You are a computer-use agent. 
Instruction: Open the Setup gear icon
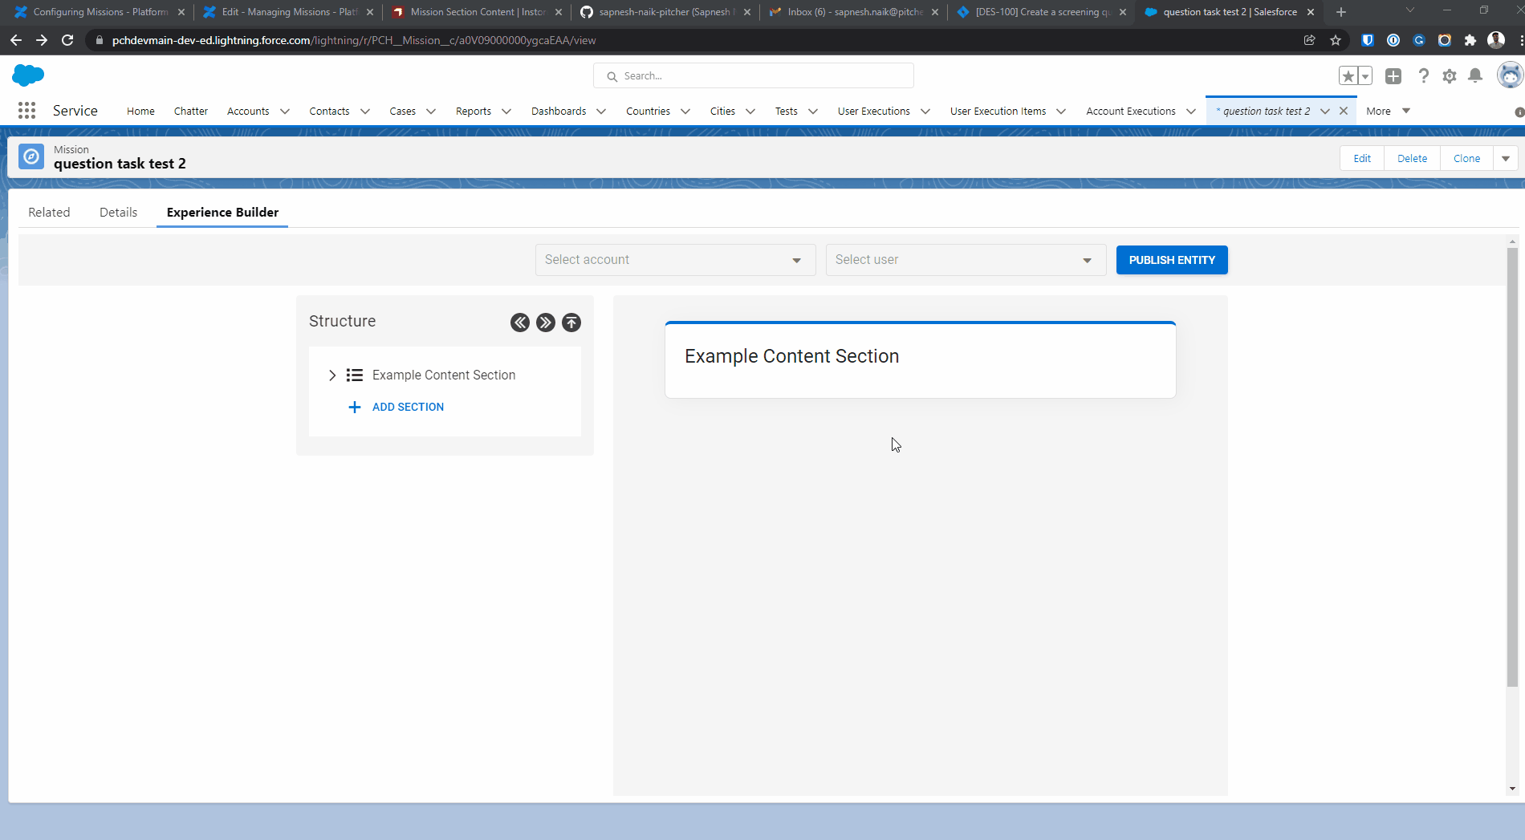1450,76
